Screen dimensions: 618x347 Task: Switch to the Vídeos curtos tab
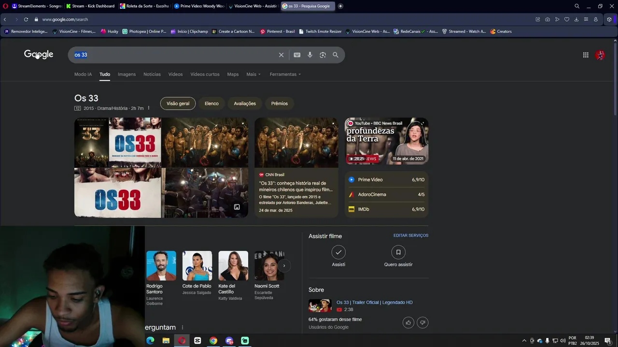point(205,74)
